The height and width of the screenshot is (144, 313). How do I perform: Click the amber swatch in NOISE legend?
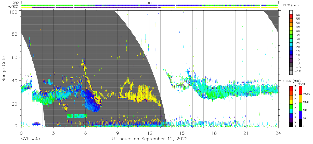click(x=300, y=98)
